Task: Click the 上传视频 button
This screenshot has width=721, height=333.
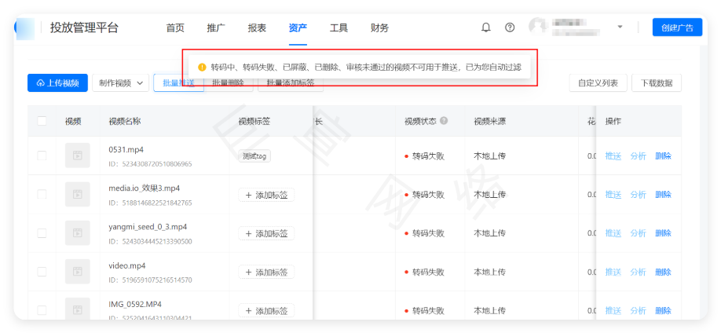Action: (x=57, y=82)
